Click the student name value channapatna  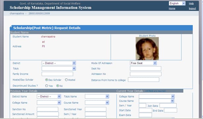point(48,37)
